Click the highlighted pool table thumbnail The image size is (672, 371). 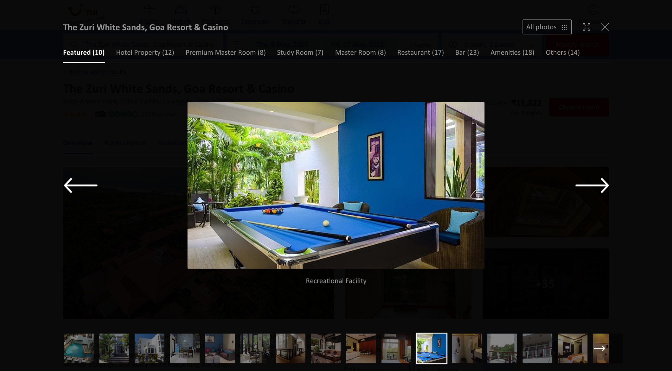(431, 348)
